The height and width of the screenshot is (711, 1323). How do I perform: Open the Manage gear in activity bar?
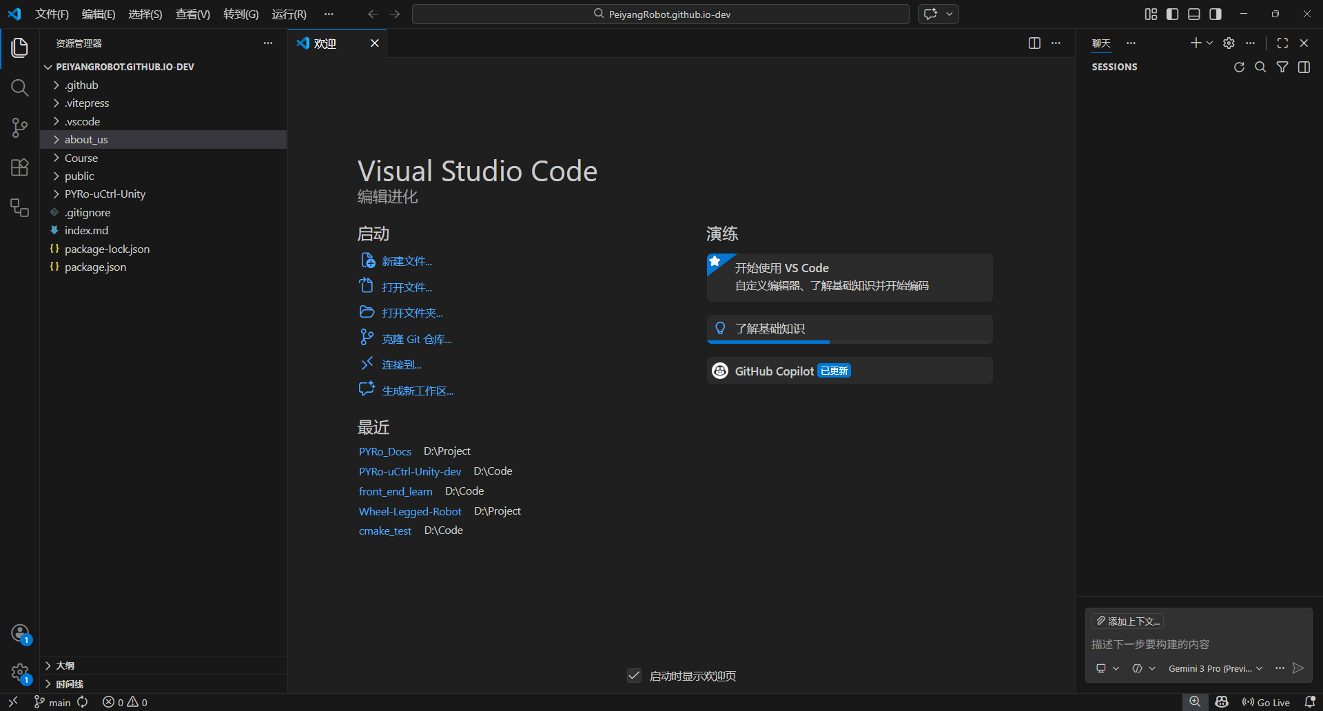point(20,672)
